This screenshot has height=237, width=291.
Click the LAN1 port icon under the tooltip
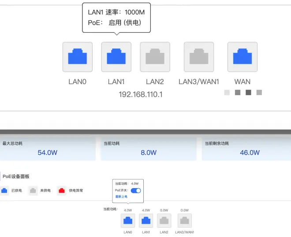pos(116,57)
